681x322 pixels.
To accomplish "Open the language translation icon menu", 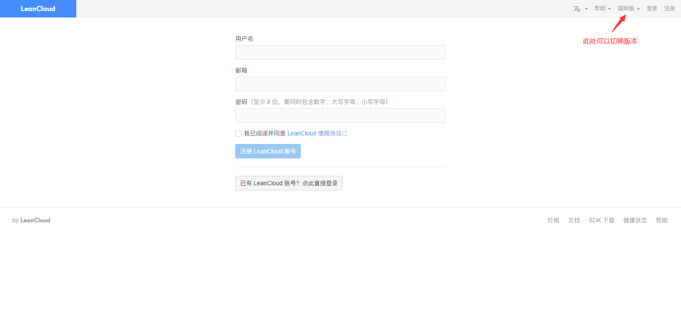I will click(x=580, y=9).
